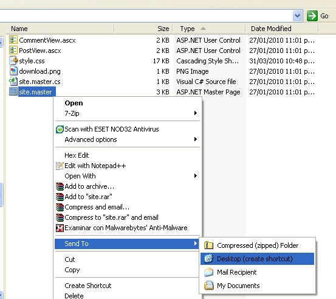Screen dimensions: 336x299
Task: Open the address bar dropdown arrow
Action: 297,16
